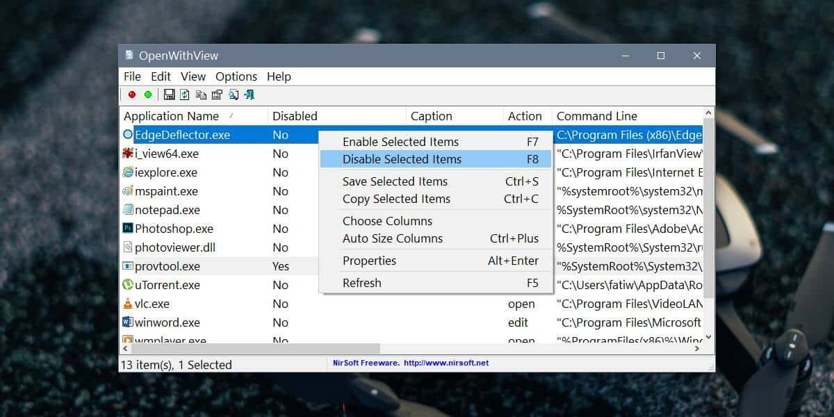Click the i_view64.exe IrfanView icon
This screenshot has width=834, height=417.
point(128,154)
